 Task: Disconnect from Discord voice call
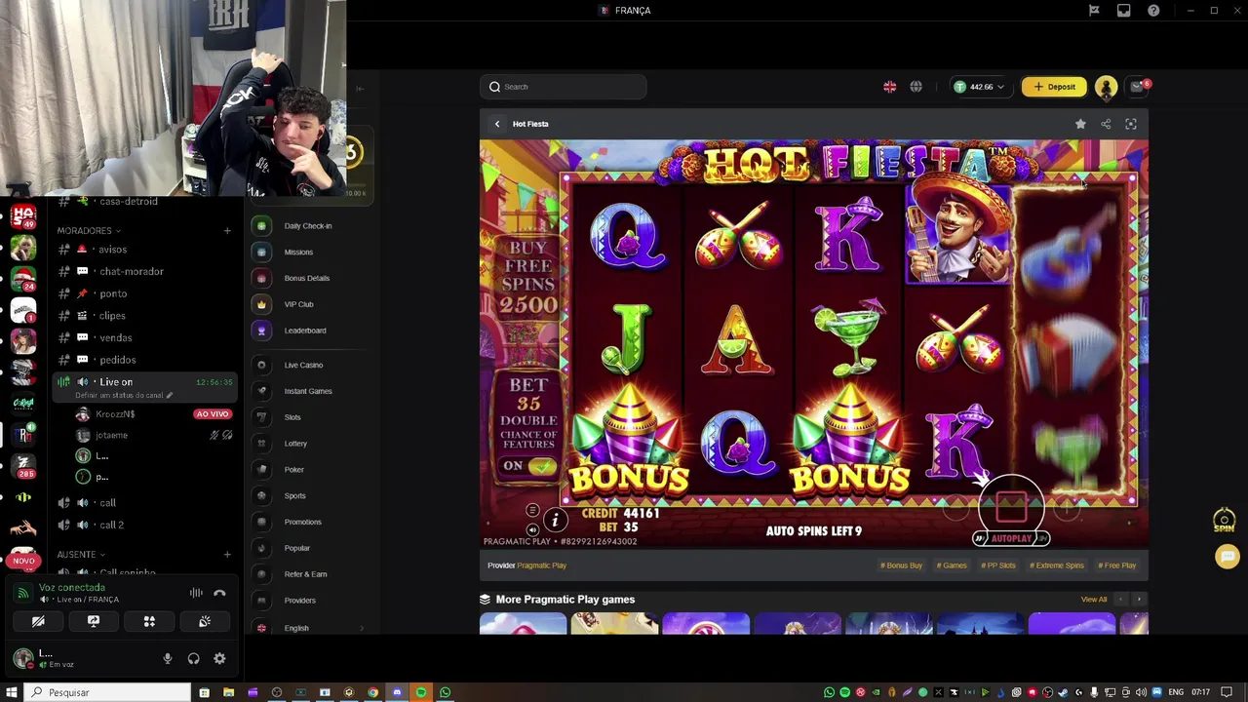pyautogui.click(x=219, y=593)
